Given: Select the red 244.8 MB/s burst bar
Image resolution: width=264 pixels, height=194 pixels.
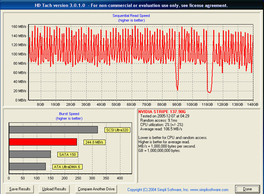Looking at the screenshot, I should point(43,142).
